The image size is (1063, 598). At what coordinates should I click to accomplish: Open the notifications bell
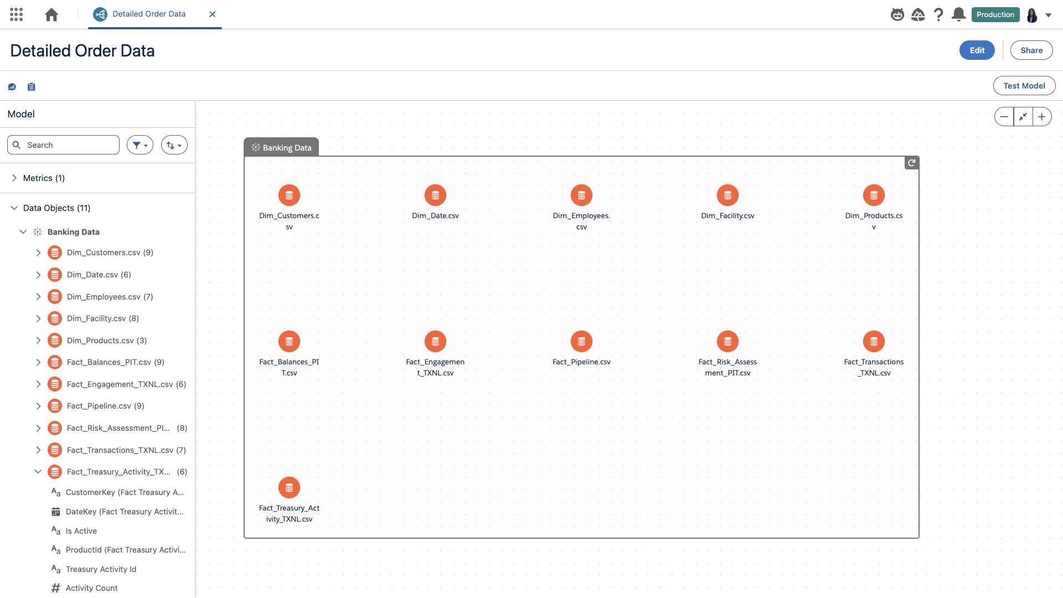(958, 14)
